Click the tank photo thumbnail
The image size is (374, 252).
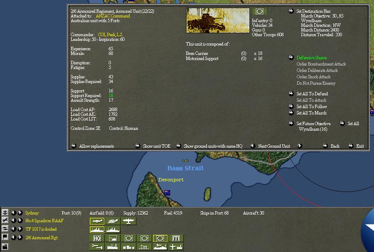[218, 20]
